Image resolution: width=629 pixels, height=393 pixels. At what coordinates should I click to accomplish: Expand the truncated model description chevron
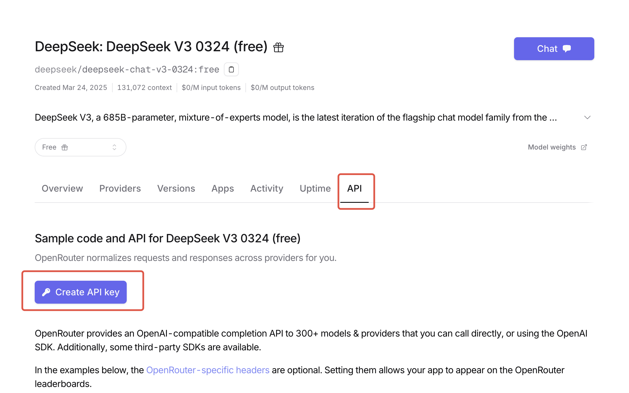(x=587, y=117)
